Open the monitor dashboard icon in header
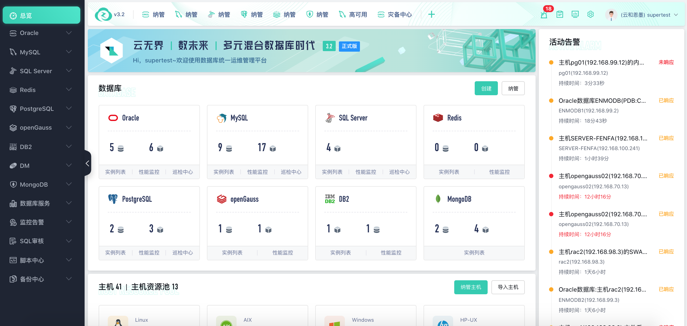This screenshot has width=687, height=326. click(575, 14)
